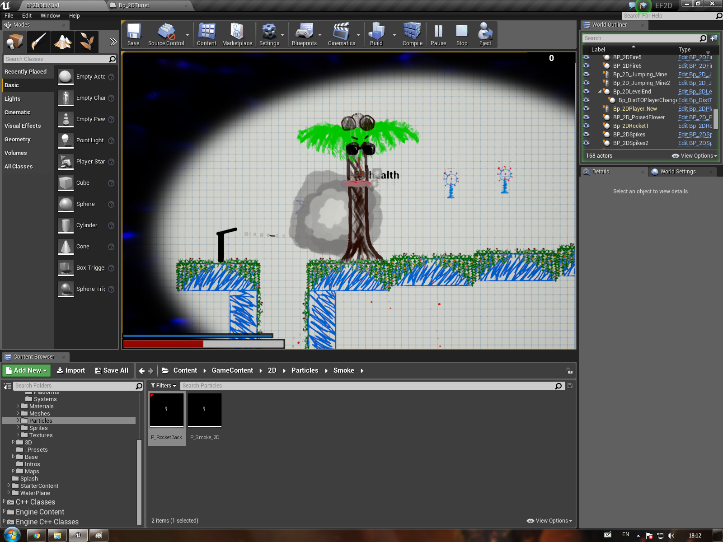This screenshot has width=723, height=542.
Task: Select the Paint mode brush icon
Action: tap(39, 42)
